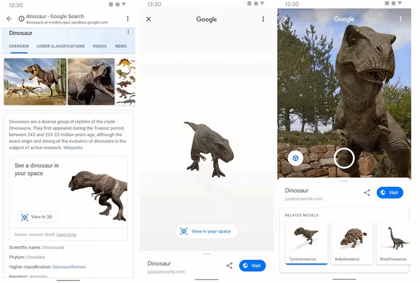Share the dinosaur from the middle viewer screen

coord(230,266)
